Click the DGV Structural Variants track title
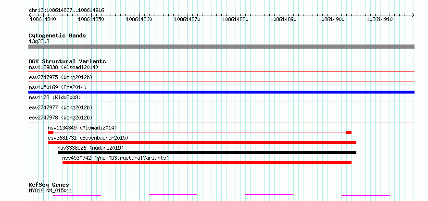Viewport: 428px width, 201px height. [x=67, y=61]
